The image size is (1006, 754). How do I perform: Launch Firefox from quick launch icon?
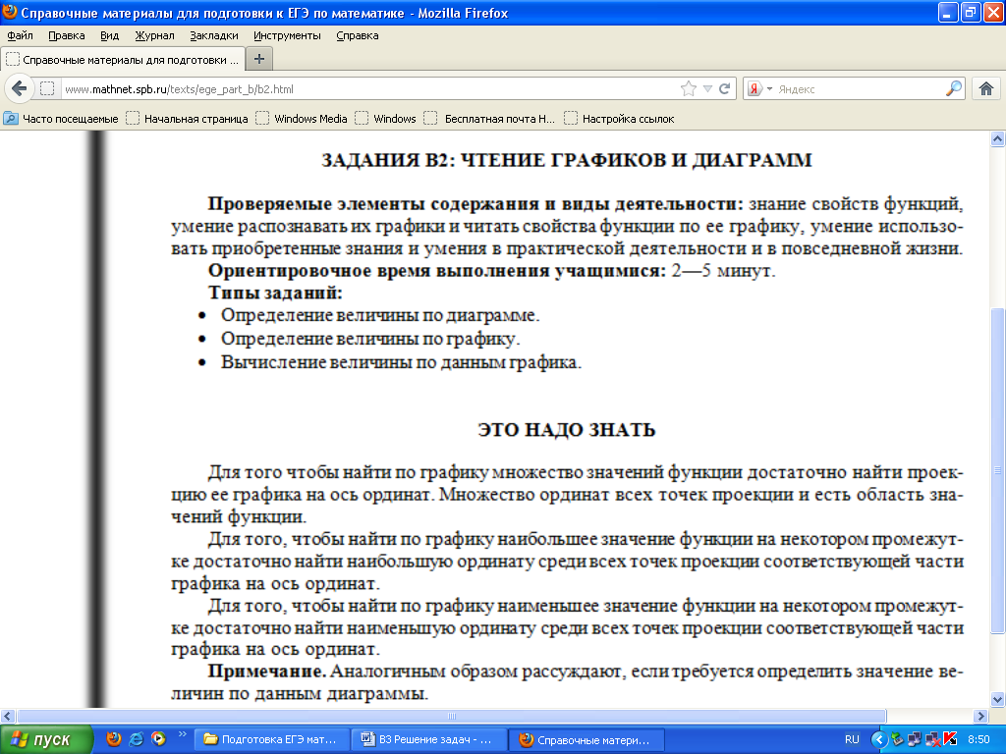point(114,738)
